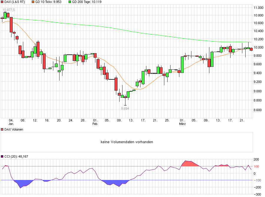Click the DAX Volumen legend icon
Screen dimensions: 265x197
[2, 129]
